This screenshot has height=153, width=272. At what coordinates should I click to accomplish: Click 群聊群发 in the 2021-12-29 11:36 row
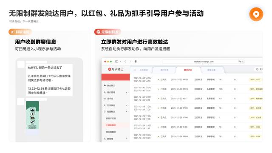pos(211,127)
